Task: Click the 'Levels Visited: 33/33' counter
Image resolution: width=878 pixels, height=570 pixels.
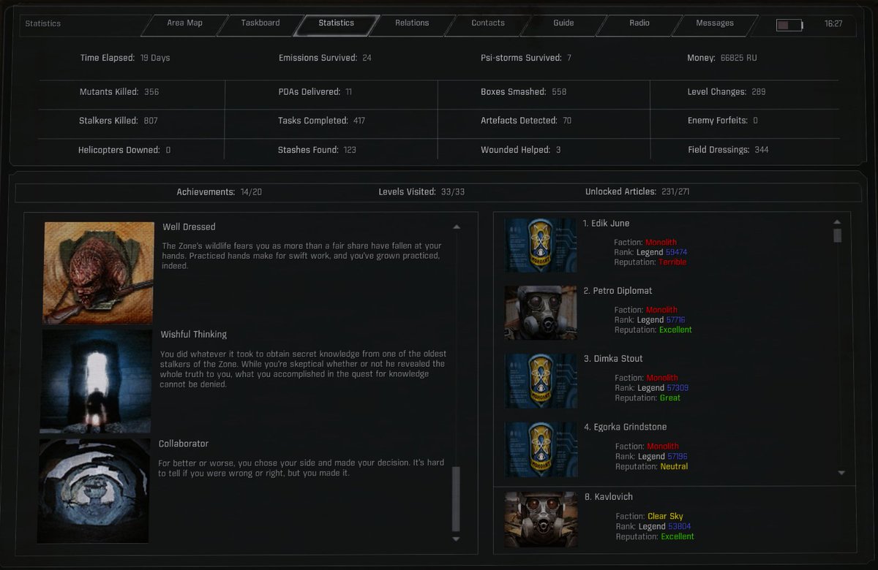Action: click(x=421, y=192)
